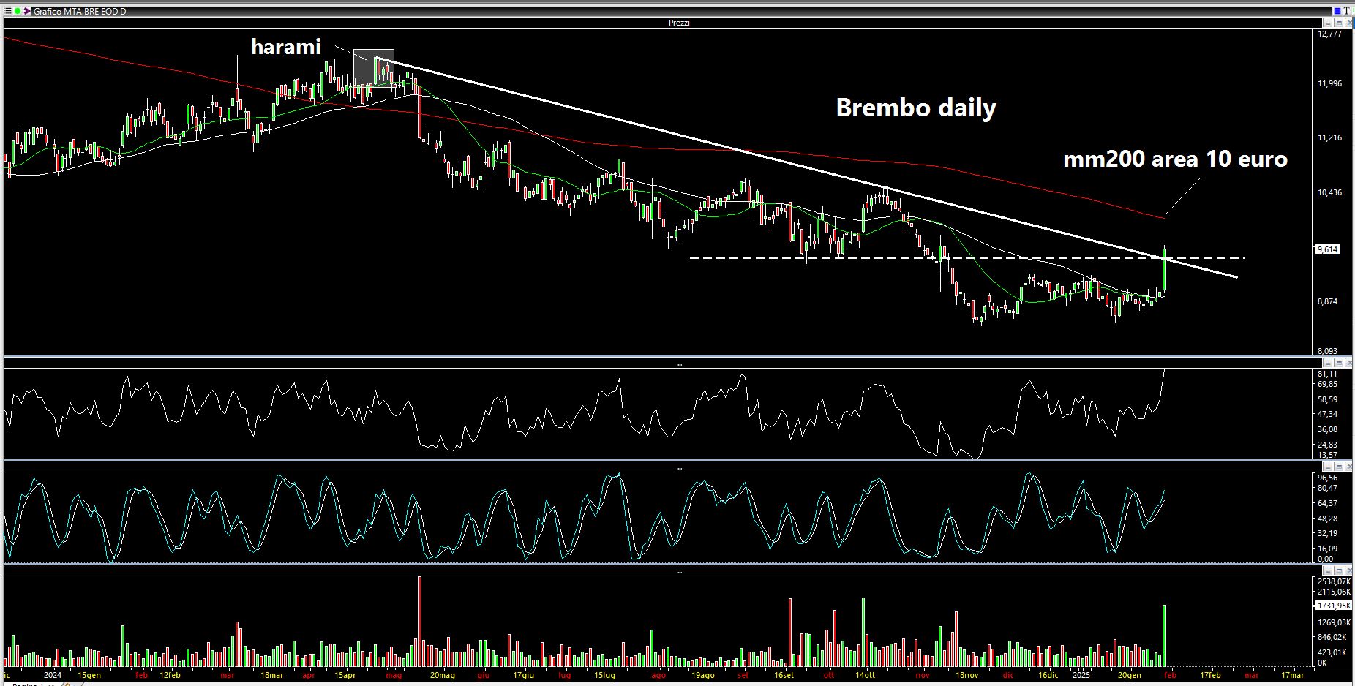The height and width of the screenshot is (686, 1355).
Task: Click the 18mar date label on time axis
Action: click(x=271, y=675)
